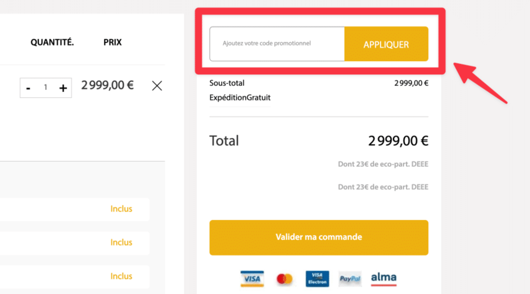
Task: Open the QUANTITÉ column header
Action: pyautogui.click(x=52, y=42)
